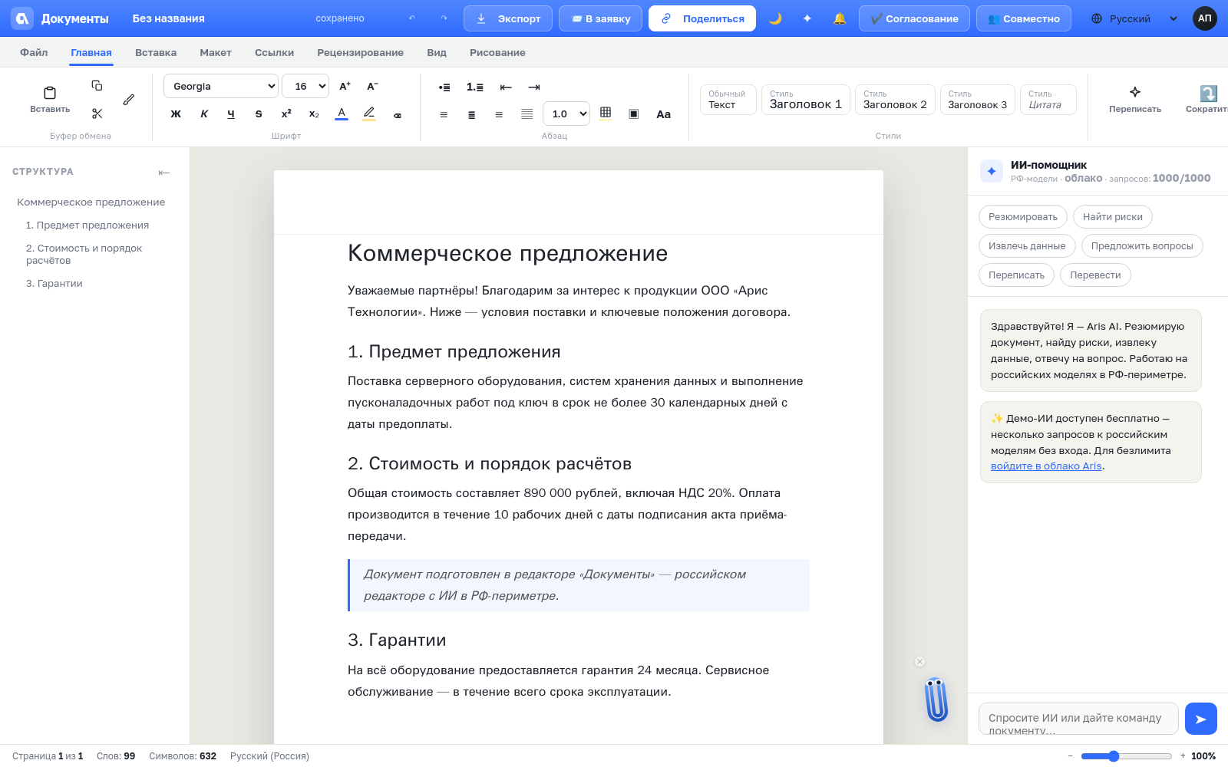Apply the Заголовок 3 style
The height and width of the screenshot is (767, 1228).
pyautogui.click(x=977, y=100)
